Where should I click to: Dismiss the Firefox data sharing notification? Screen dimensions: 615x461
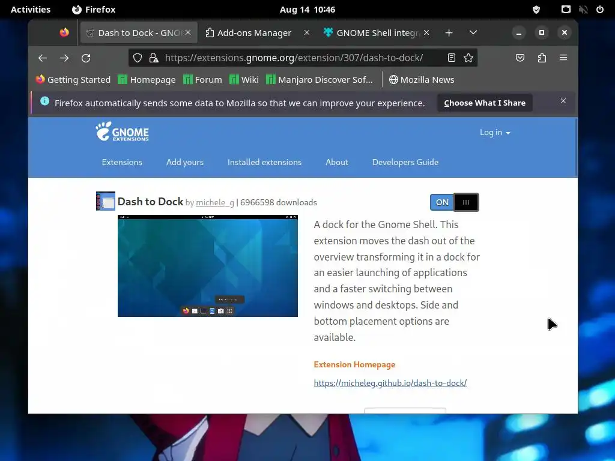click(x=563, y=101)
